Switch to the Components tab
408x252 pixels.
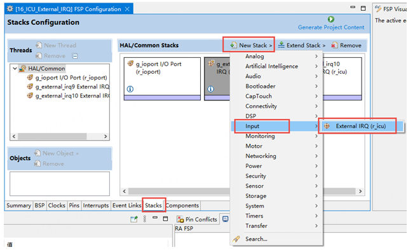182,206
